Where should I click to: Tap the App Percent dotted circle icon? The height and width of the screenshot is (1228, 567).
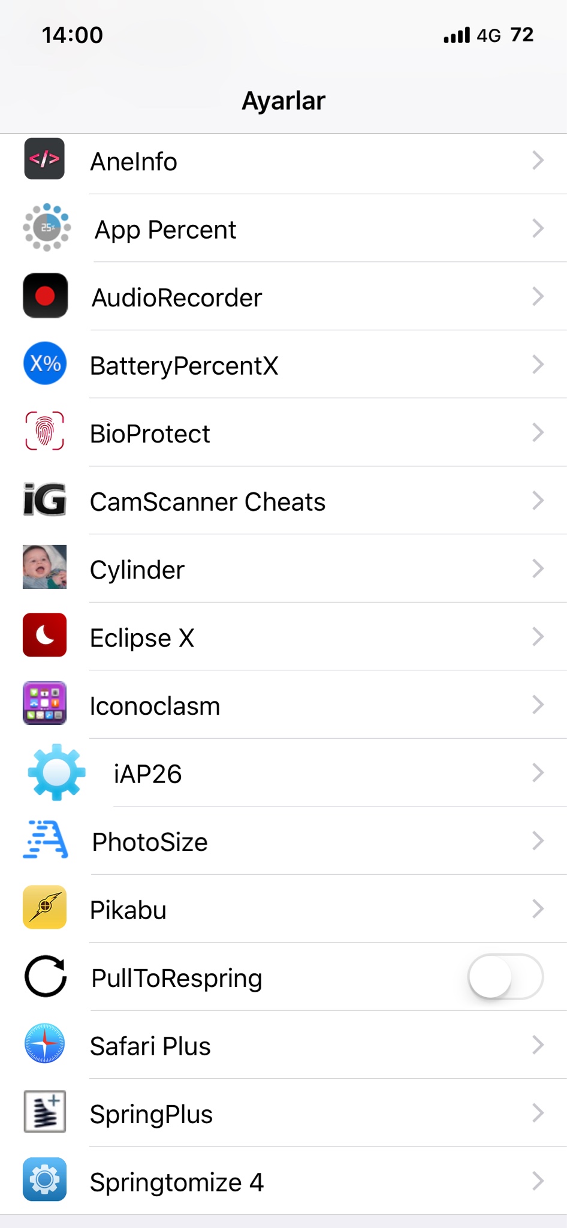[46, 228]
